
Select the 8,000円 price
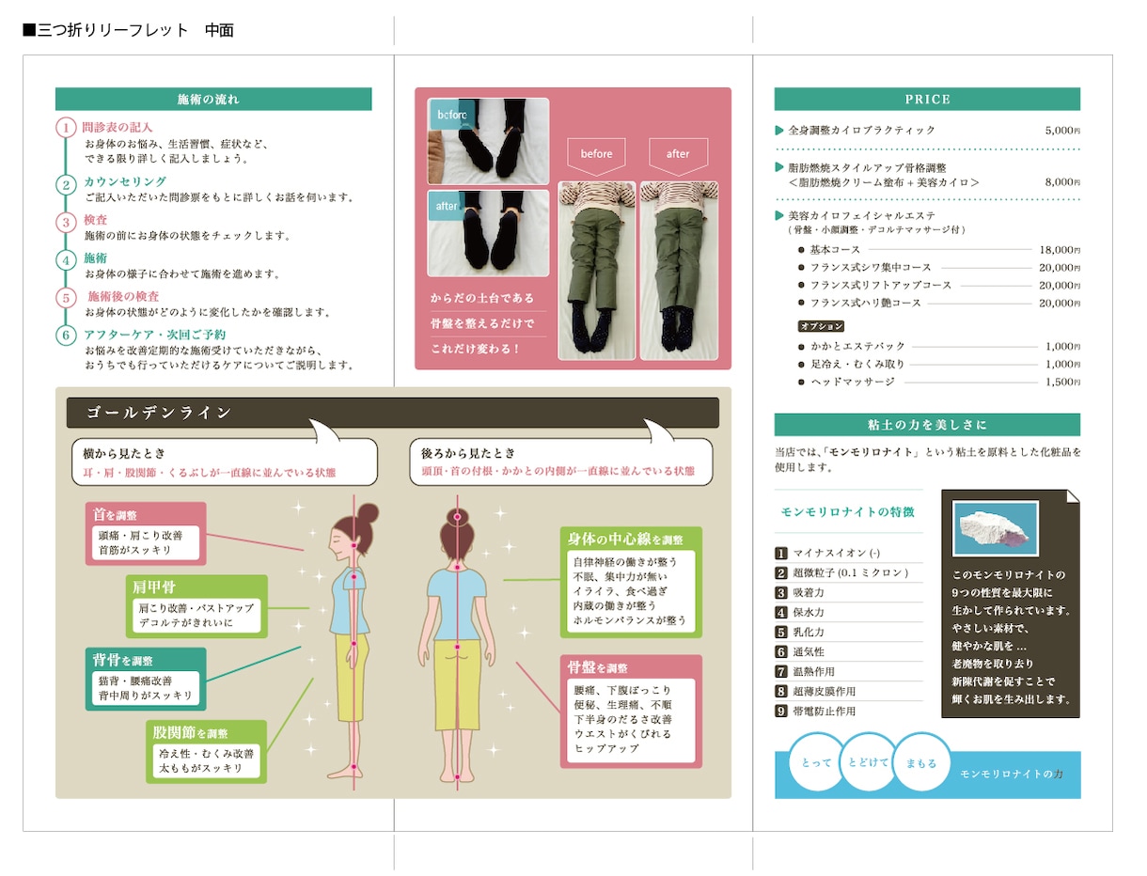tap(1061, 182)
